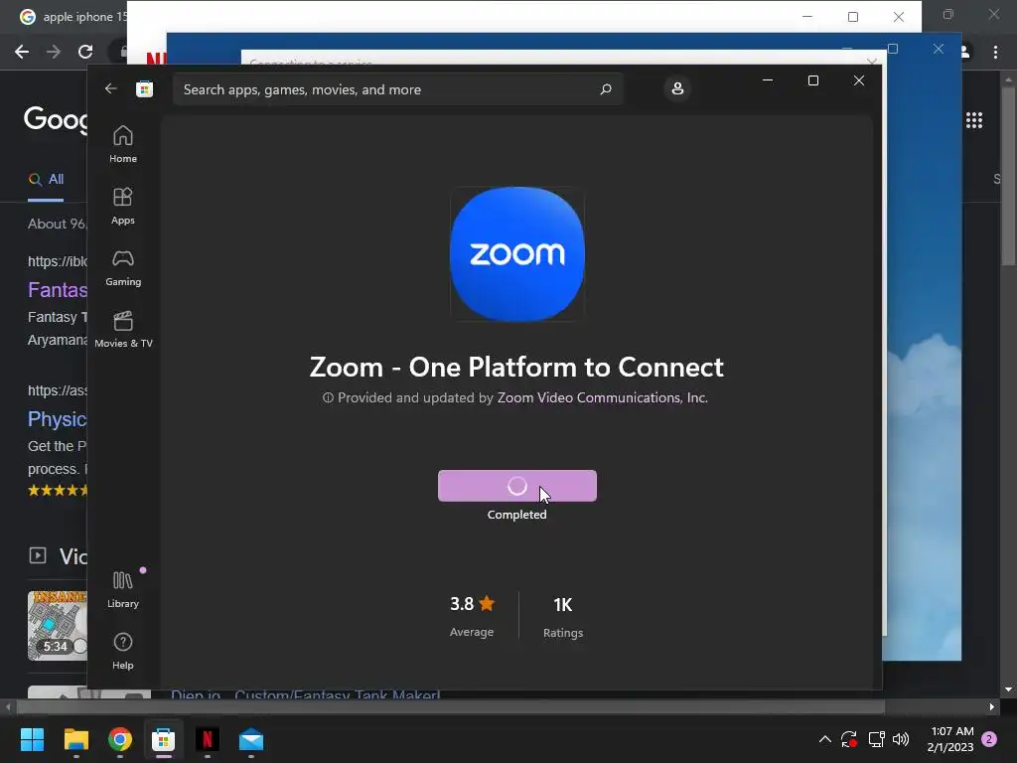Open Mail from the taskbar
The height and width of the screenshot is (763, 1017).
tap(251, 739)
